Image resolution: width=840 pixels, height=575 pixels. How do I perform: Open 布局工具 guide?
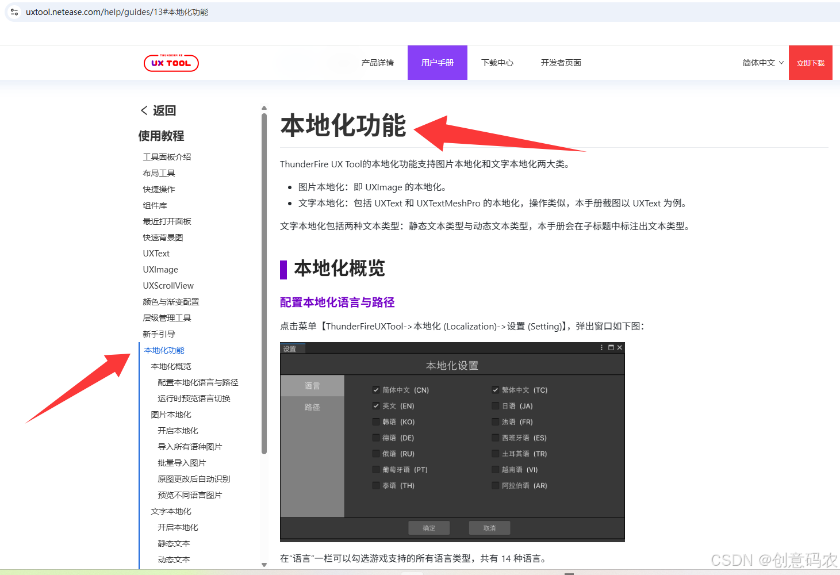[159, 173]
